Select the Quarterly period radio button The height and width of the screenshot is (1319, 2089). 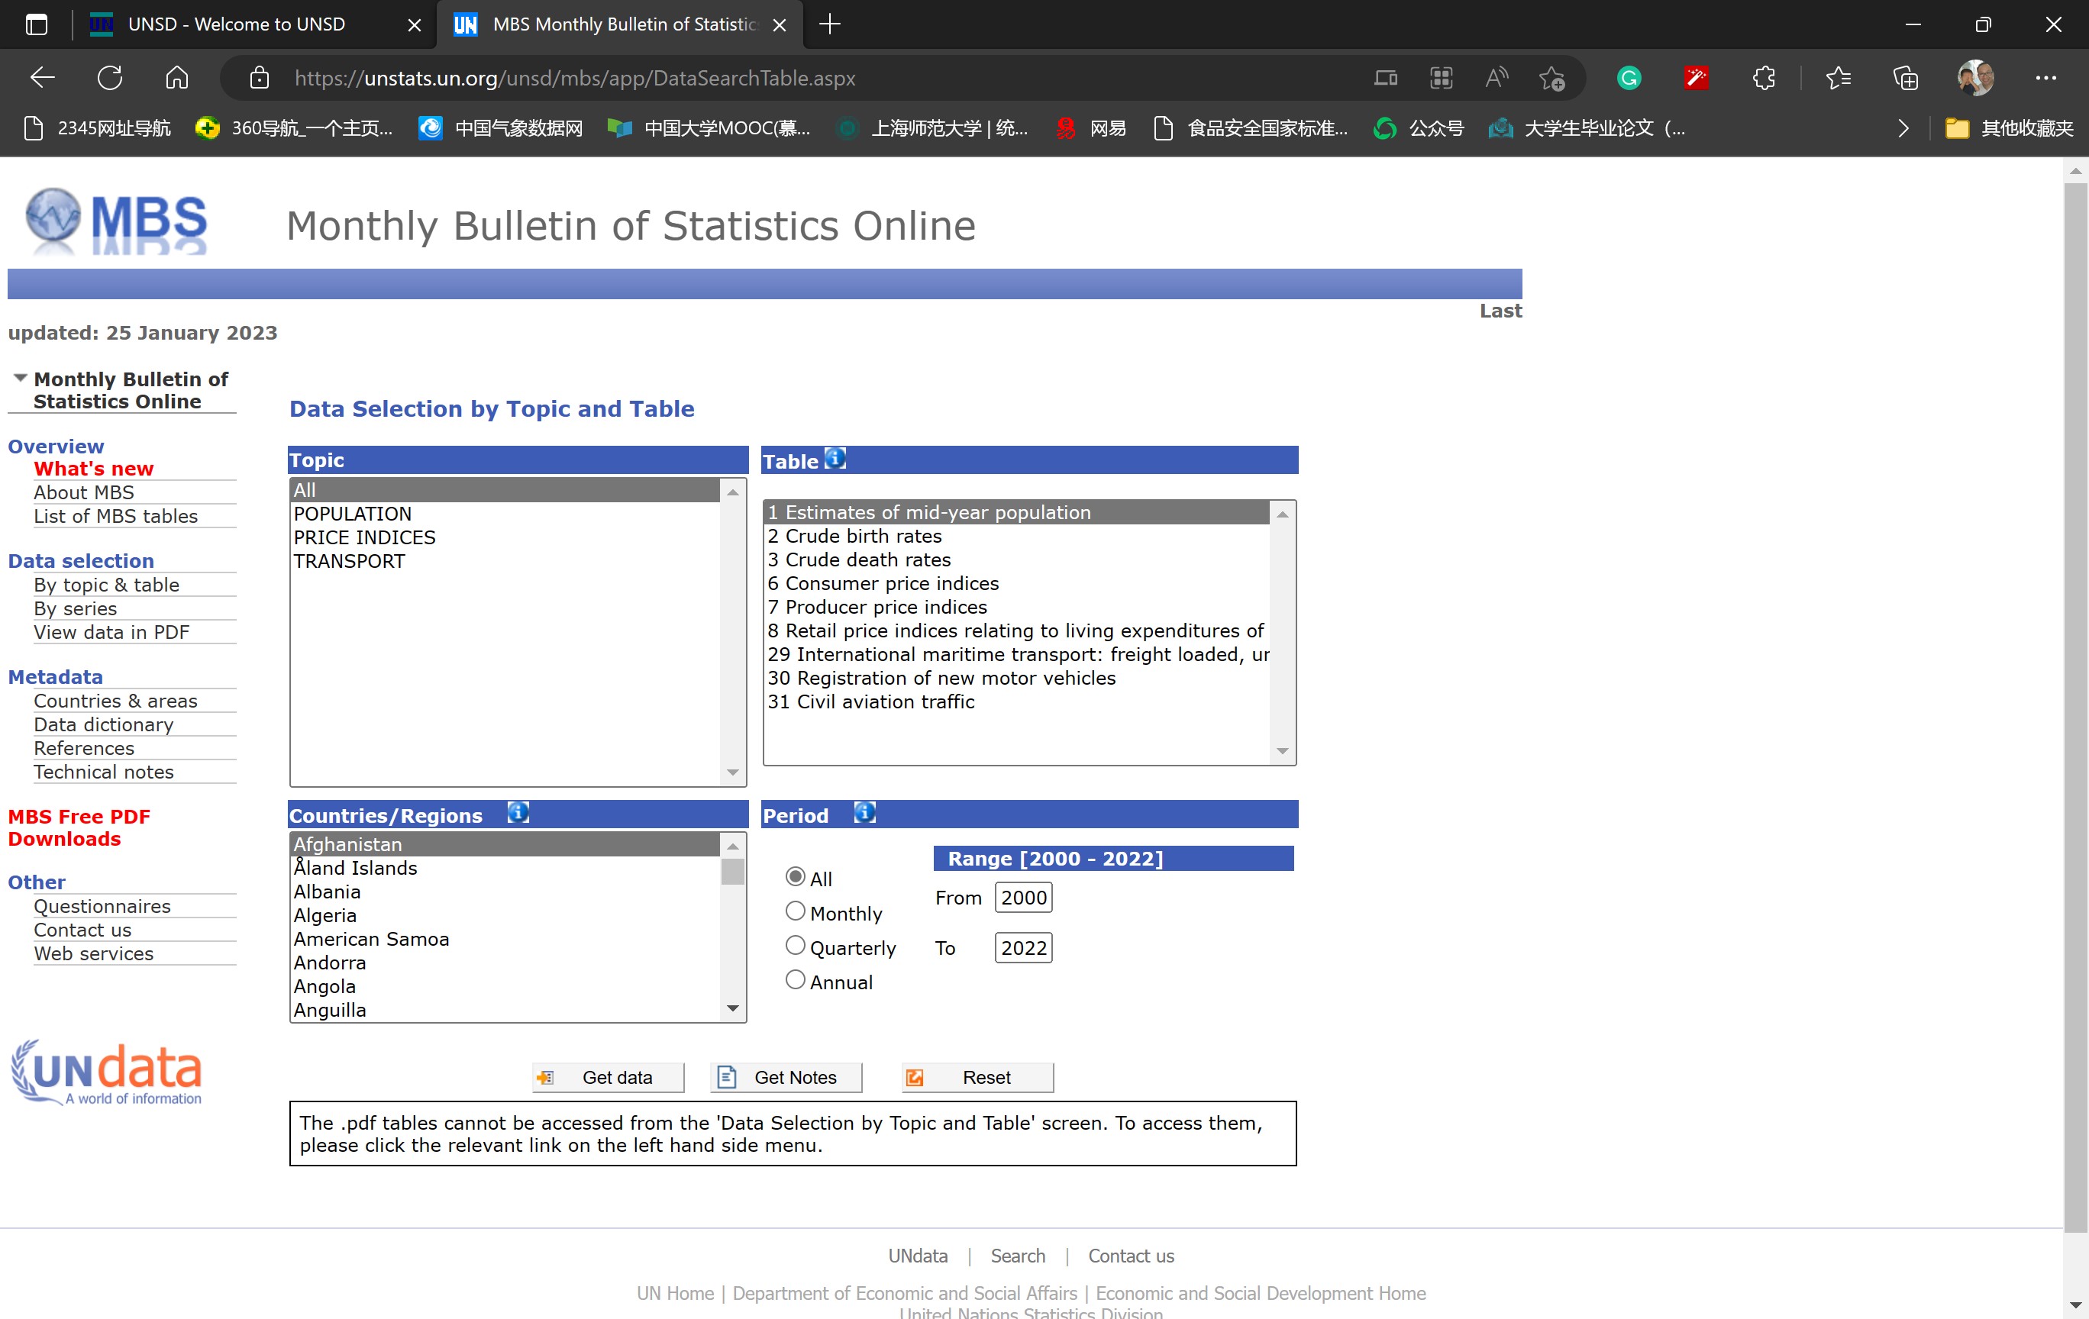795,946
